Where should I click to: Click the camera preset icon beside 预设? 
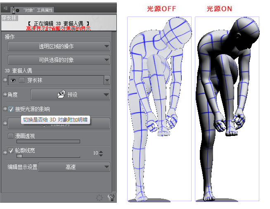pos(61,94)
